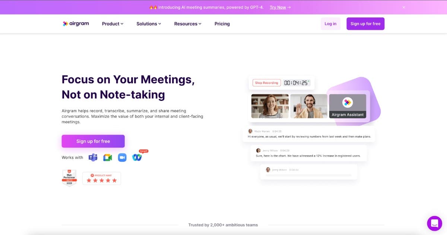447x235 pixels.
Task: Click the 'Works with' label
Action: 72,158
